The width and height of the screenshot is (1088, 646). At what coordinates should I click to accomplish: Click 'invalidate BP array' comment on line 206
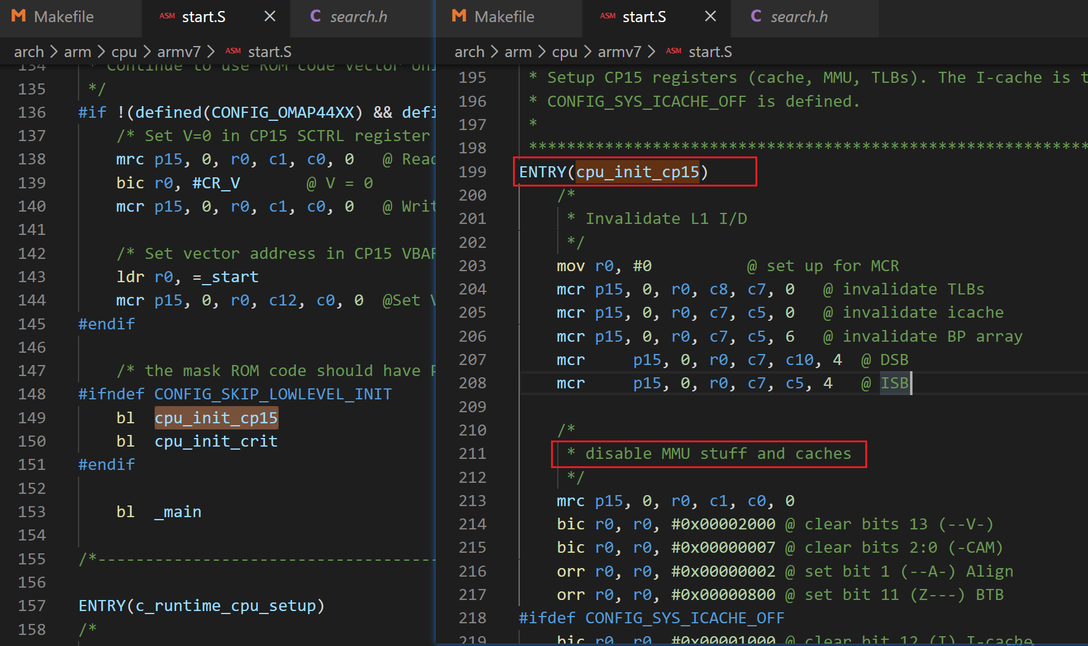(x=933, y=336)
